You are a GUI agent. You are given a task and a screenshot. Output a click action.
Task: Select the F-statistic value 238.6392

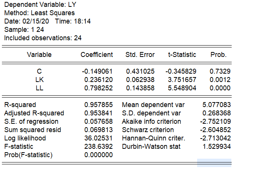[98, 147]
